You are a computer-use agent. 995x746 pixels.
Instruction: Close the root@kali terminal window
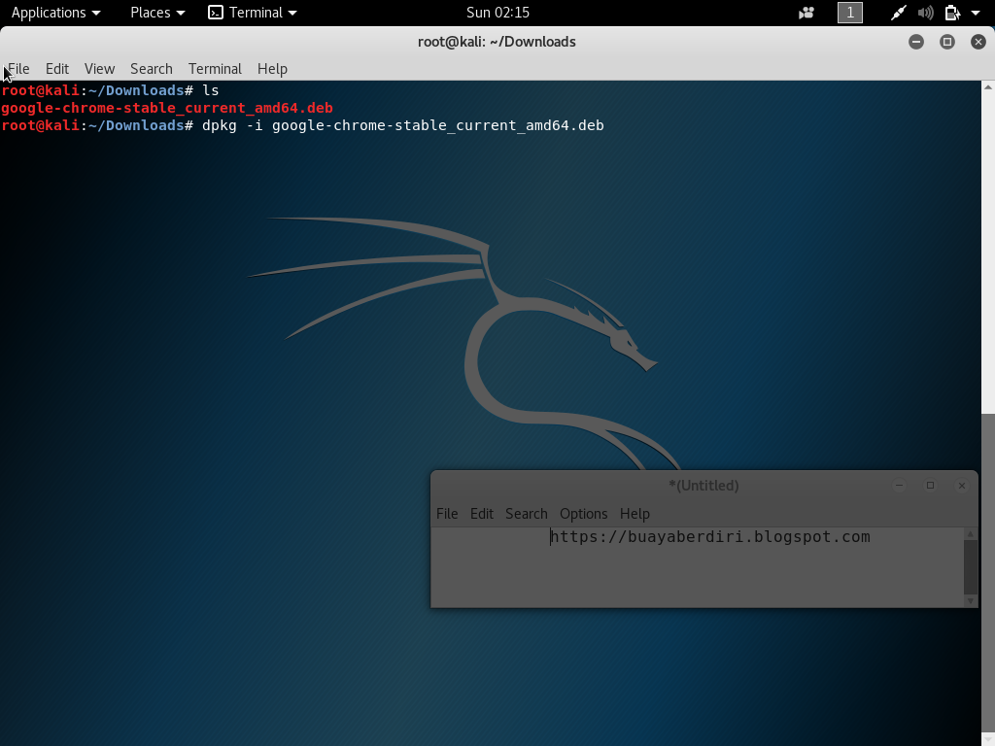(978, 42)
